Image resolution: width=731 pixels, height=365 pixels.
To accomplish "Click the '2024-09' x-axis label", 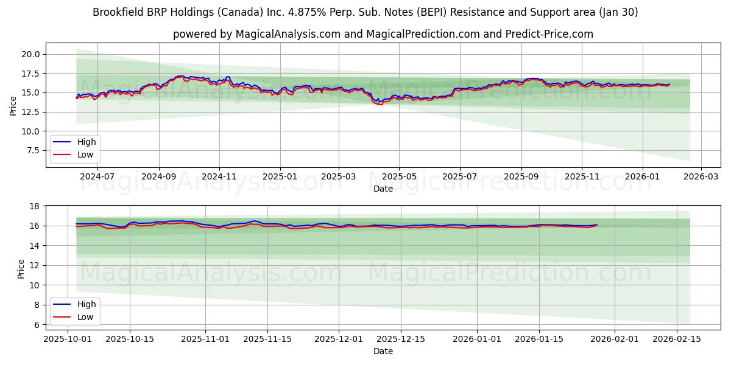I will point(159,176).
